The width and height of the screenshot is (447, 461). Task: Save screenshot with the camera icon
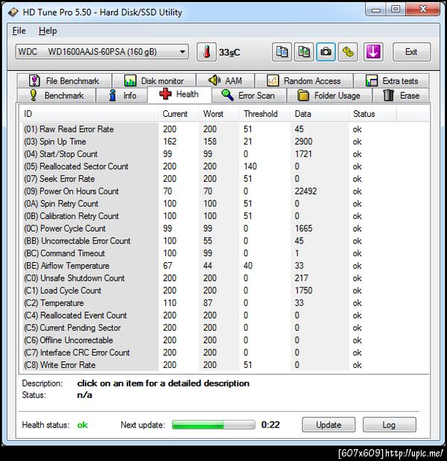(x=326, y=52)
